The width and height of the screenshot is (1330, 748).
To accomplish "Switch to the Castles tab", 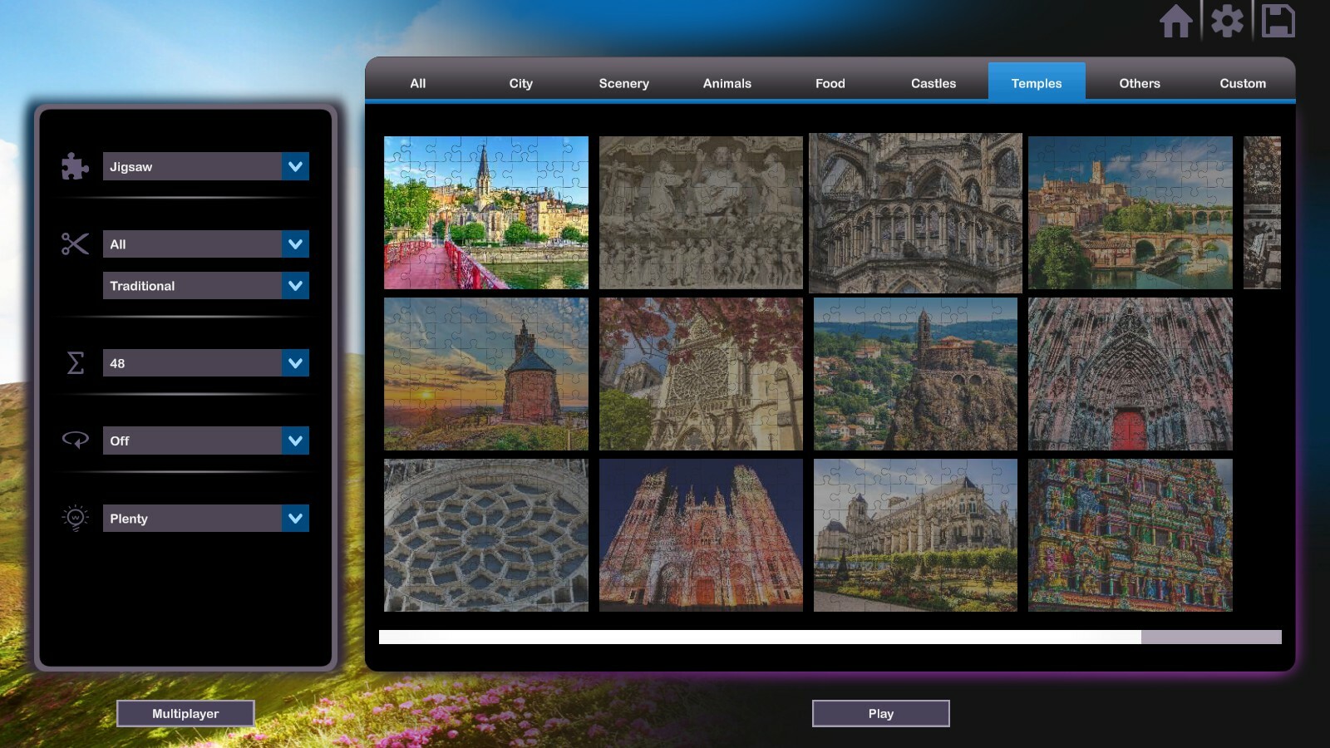I will [933, 83].
